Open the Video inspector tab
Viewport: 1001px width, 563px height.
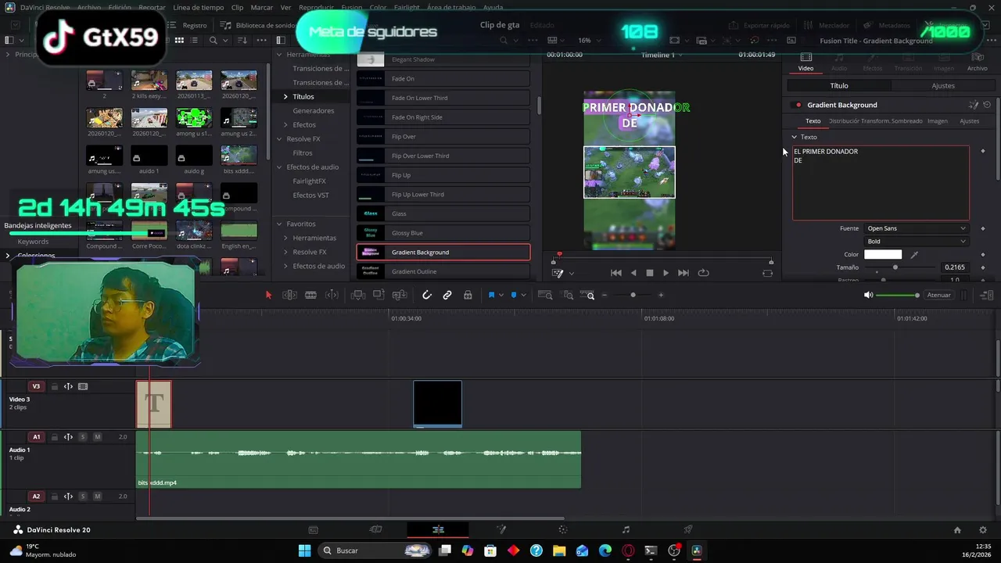(x=805, y=62)
